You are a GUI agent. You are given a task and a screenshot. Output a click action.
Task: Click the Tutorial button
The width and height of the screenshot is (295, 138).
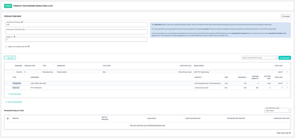pyautogui.click(x=285, y=16)
